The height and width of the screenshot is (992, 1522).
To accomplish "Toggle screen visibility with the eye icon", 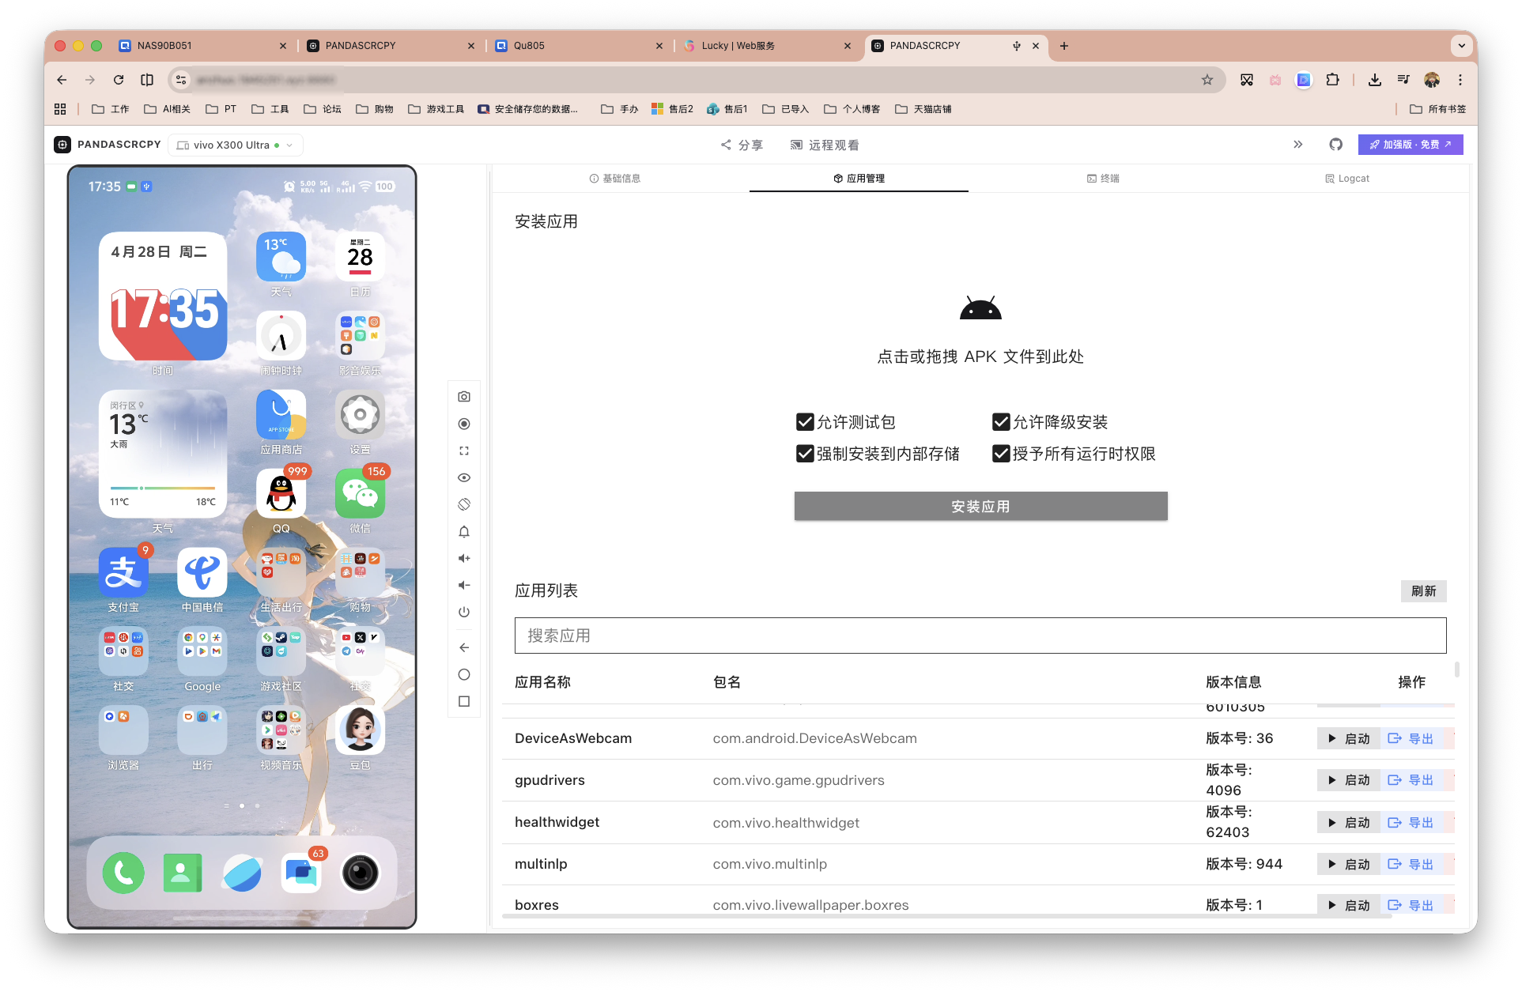I will coord(463,477).
